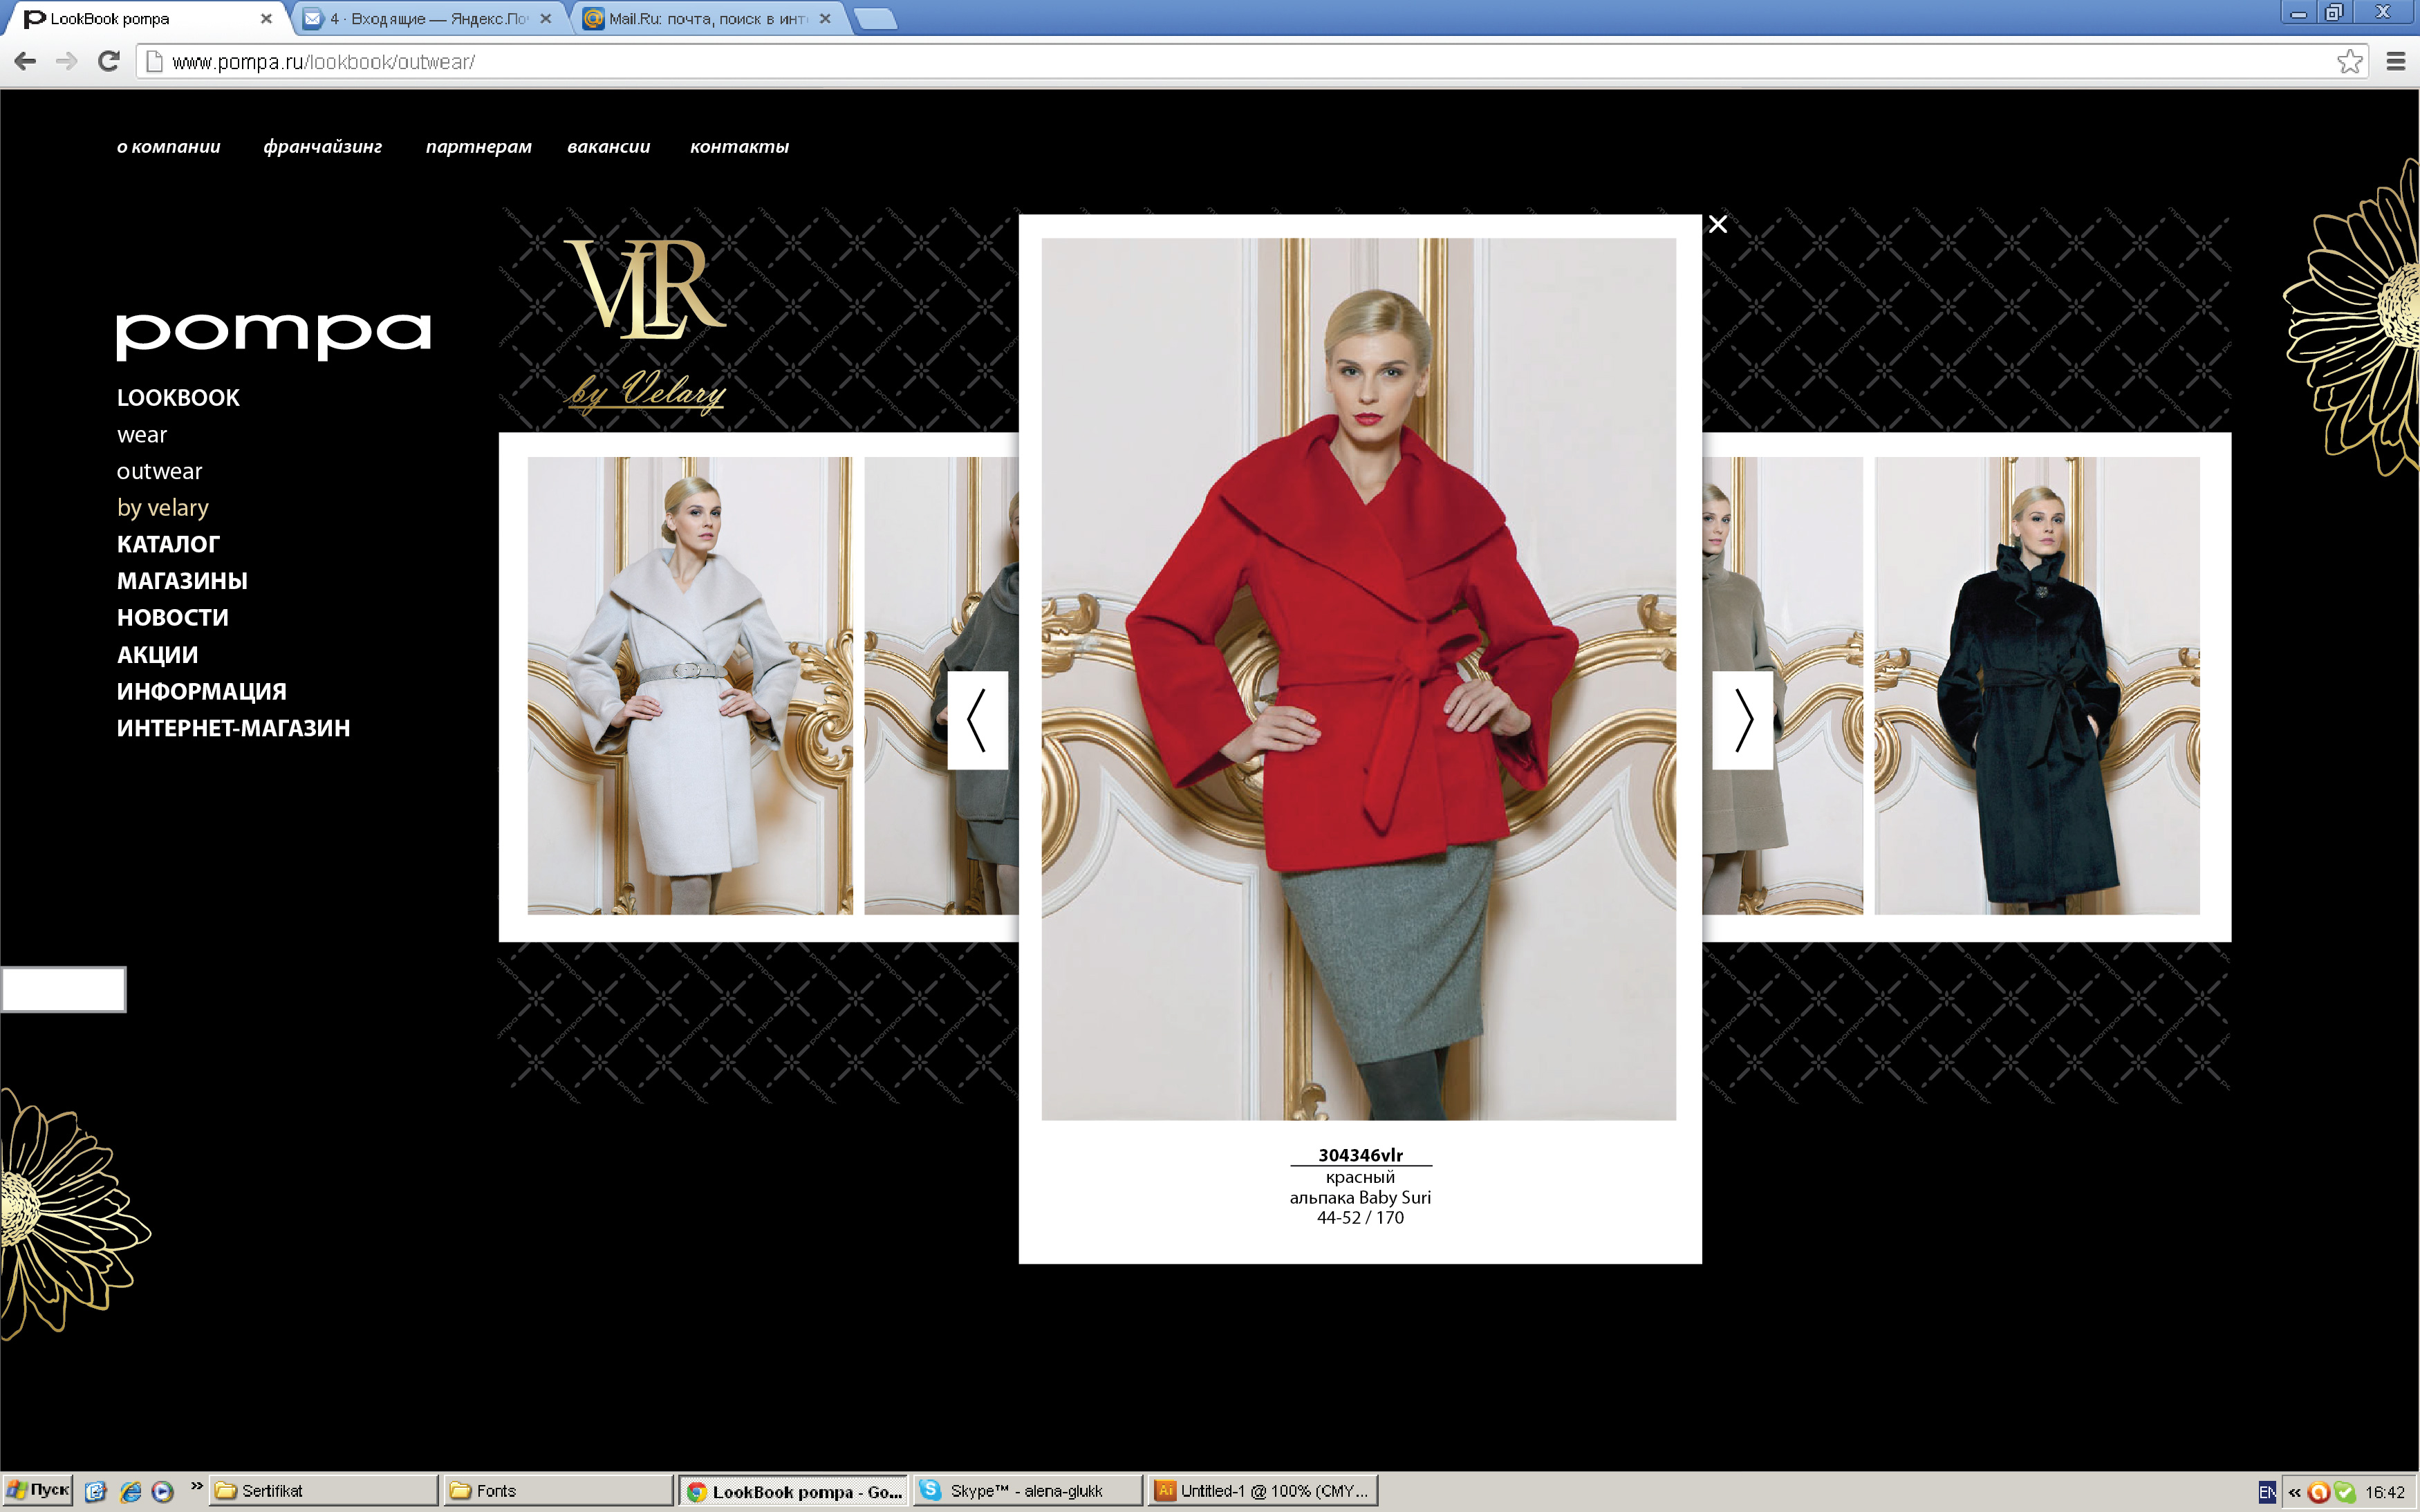
Task: Reload the page in Chrome
Action: tap(109, 62)
